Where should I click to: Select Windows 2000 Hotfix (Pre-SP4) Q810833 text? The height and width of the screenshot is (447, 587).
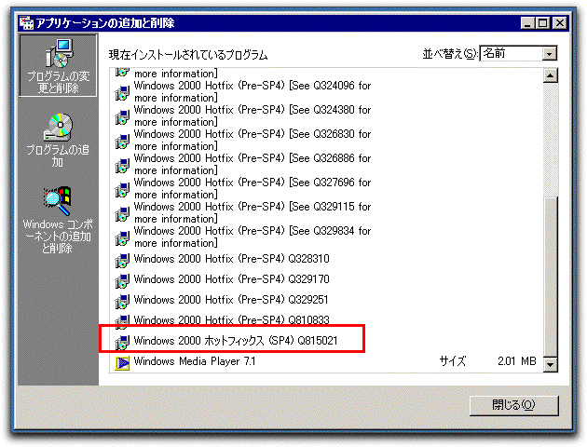[231, 320]
